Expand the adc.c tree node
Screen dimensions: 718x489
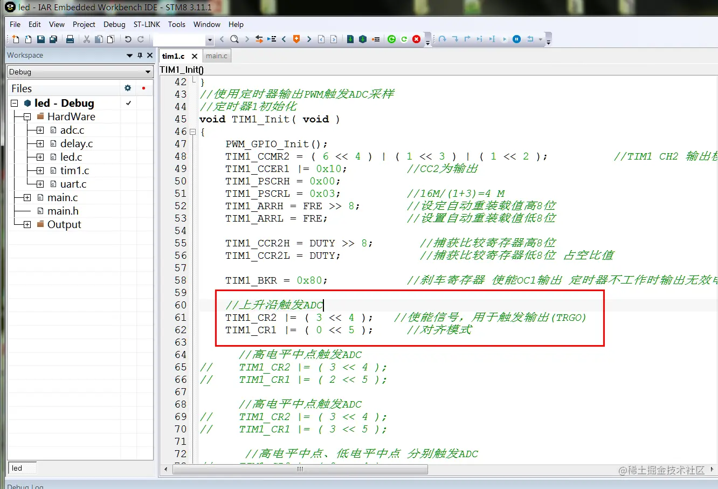[40, 130]
